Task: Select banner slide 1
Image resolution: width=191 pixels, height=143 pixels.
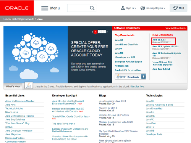Action: [x=95, y=32]
